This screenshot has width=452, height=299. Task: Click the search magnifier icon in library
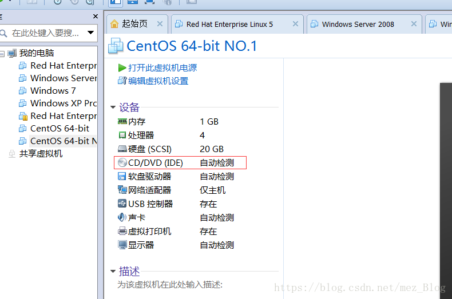coord(3,33)
